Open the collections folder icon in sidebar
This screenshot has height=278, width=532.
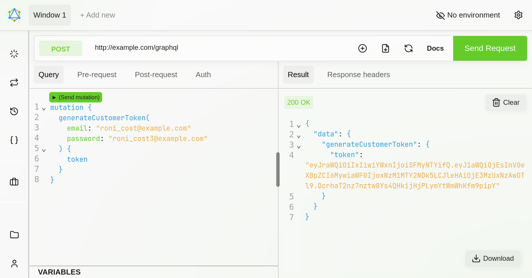click(14, 235)
